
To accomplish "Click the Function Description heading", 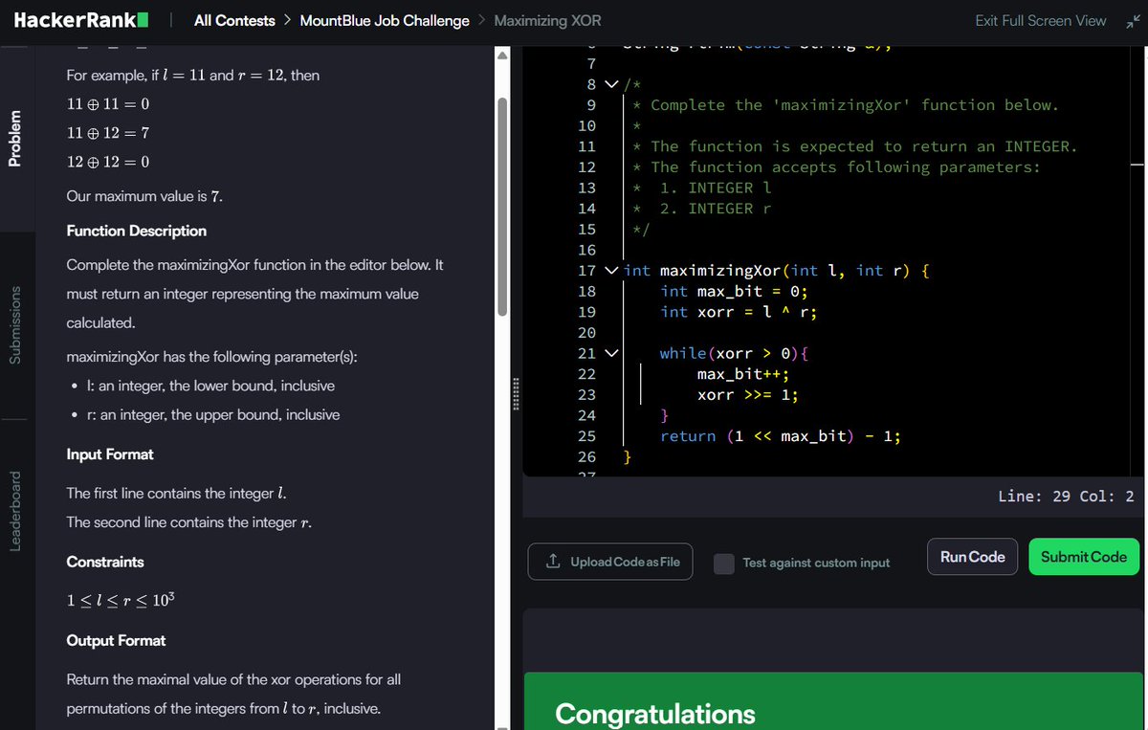I will tap(136, 231).
